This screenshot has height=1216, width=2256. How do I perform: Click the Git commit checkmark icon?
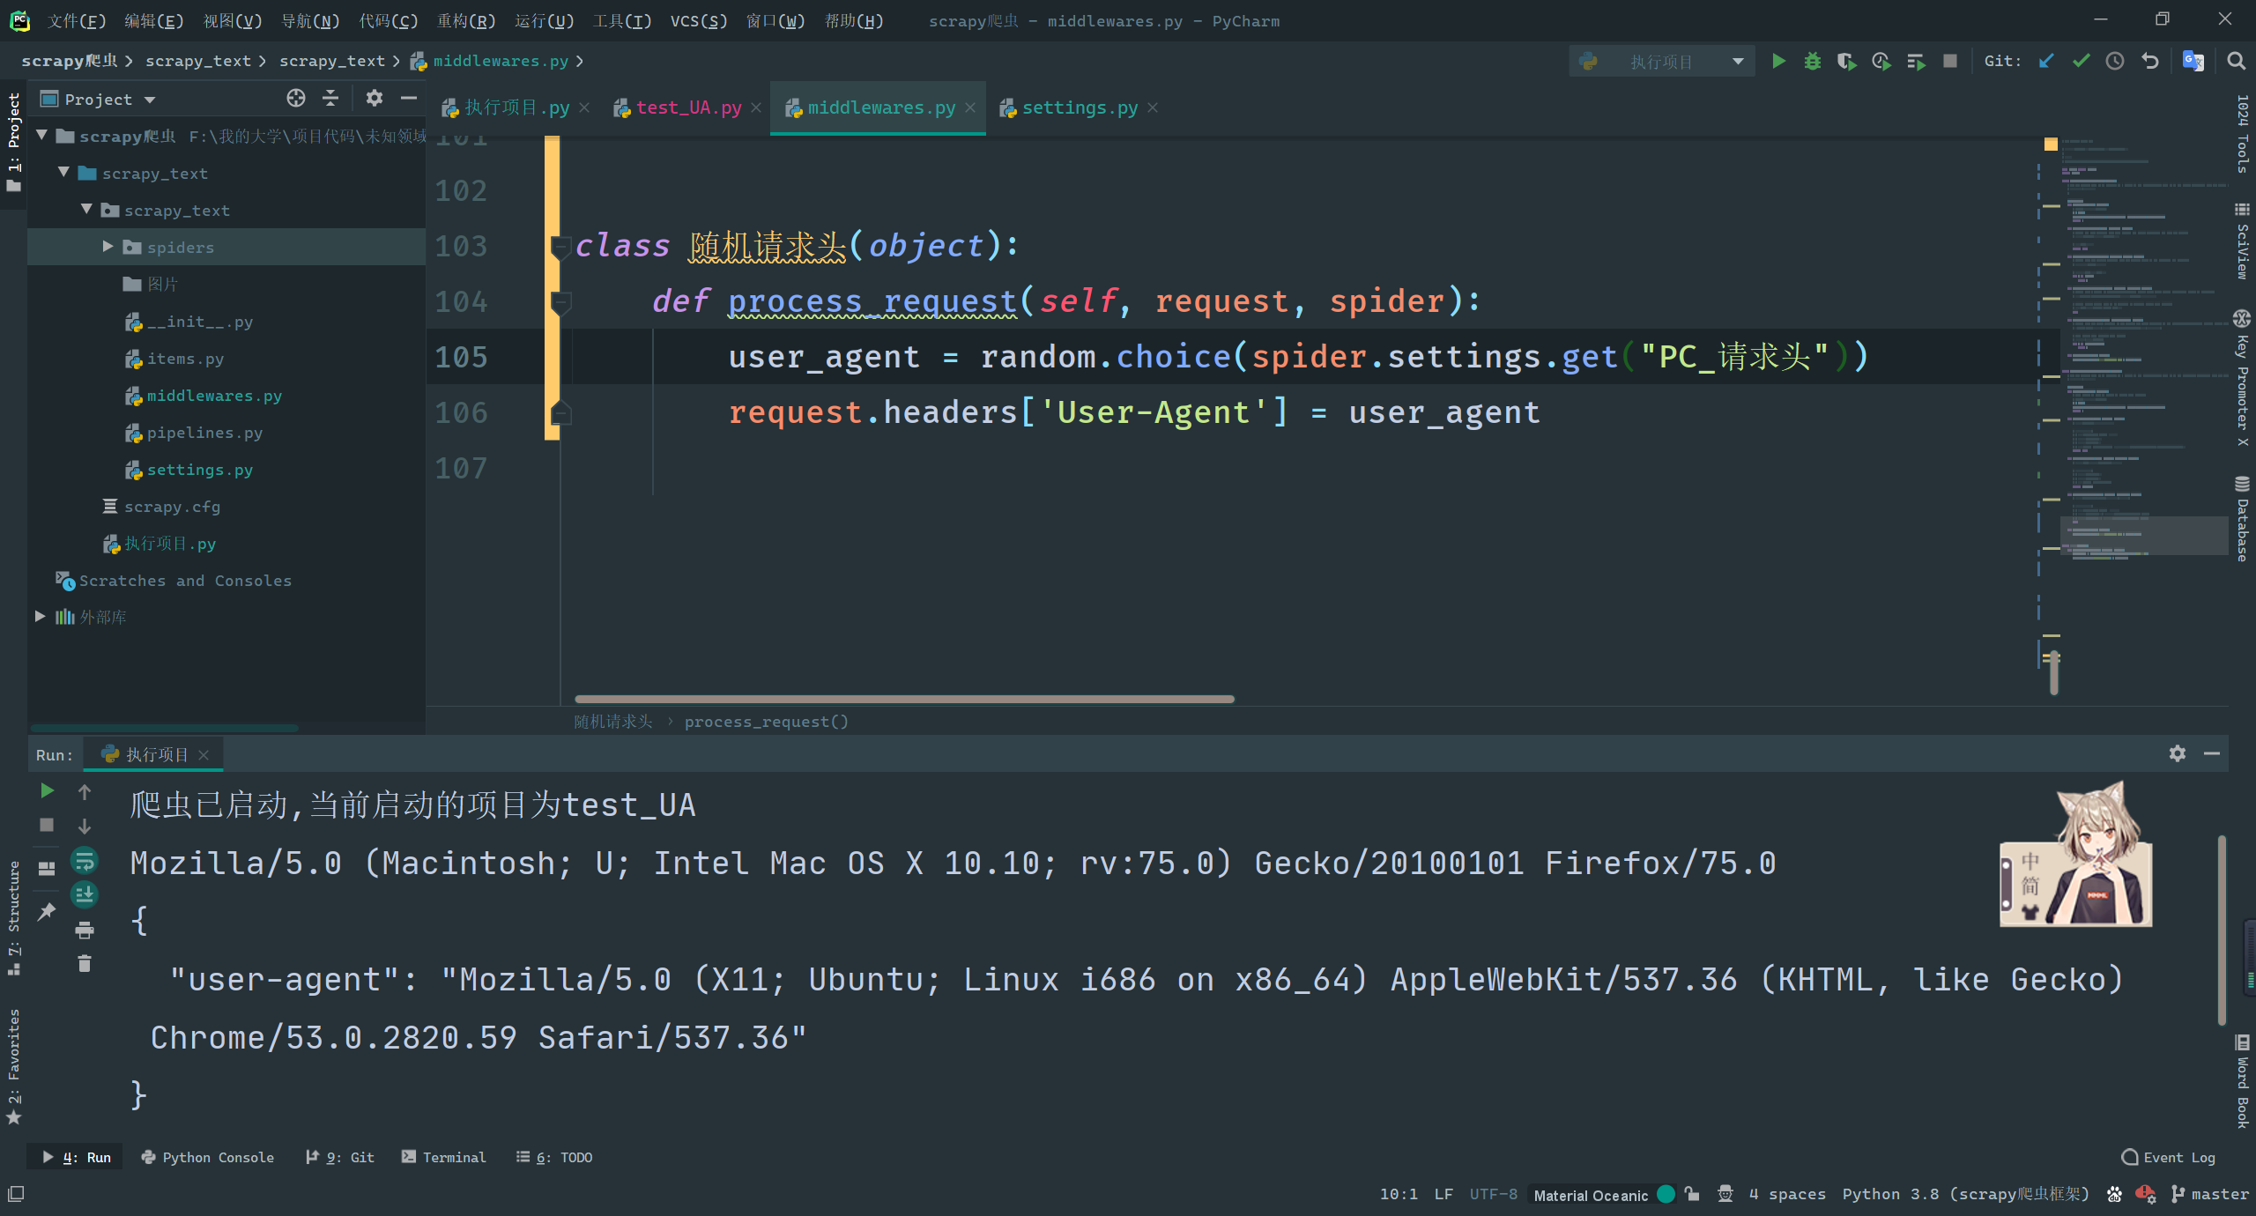pos(2081,61)
